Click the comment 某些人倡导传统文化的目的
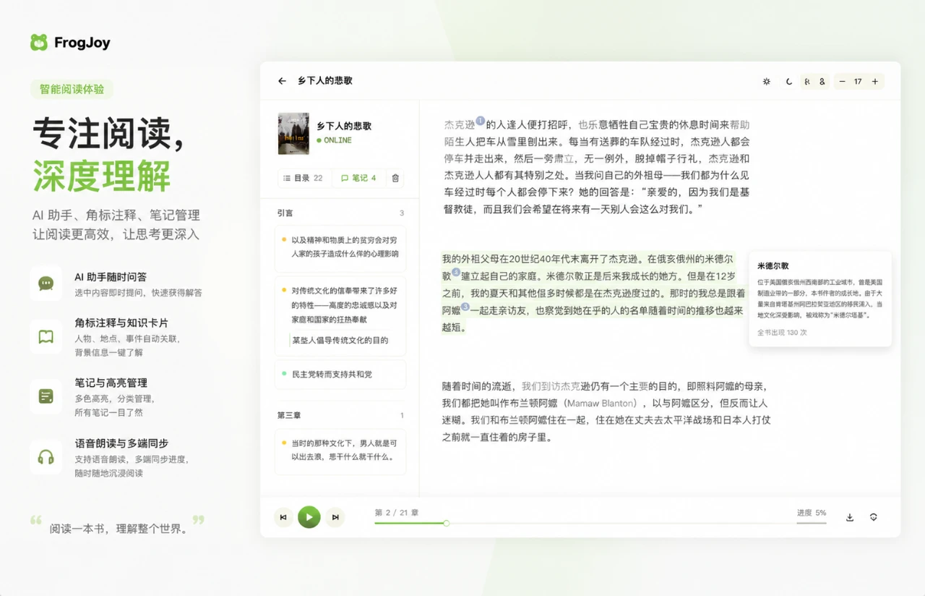The height and width of the screenshot is (596, 925). point(340,340)
